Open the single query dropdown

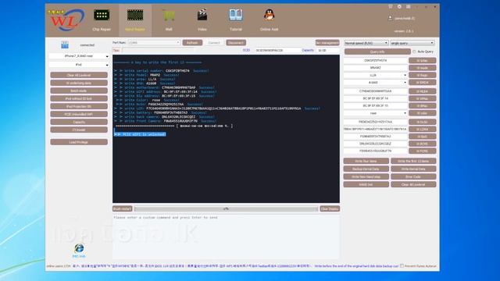tap(412, 43)
